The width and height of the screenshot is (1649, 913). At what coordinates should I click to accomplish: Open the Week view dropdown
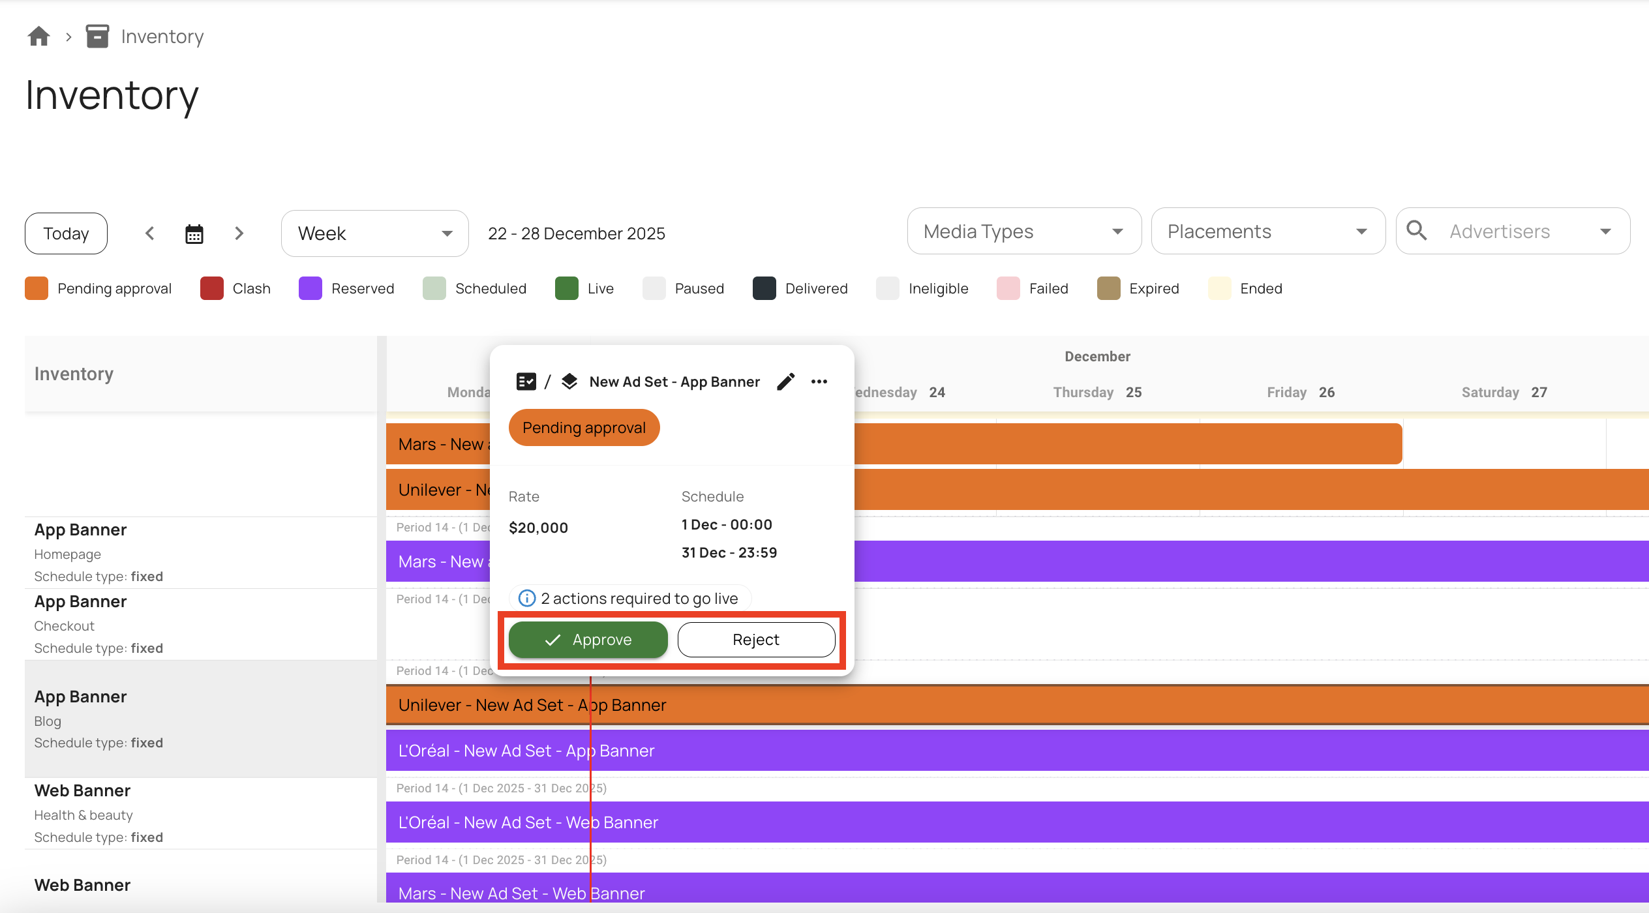(374, 233)
